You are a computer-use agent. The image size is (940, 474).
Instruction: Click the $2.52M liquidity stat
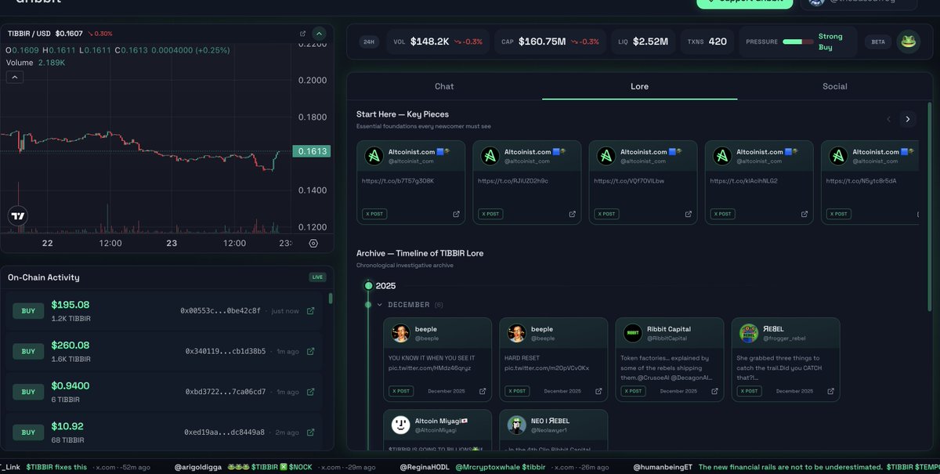point(642,42)
